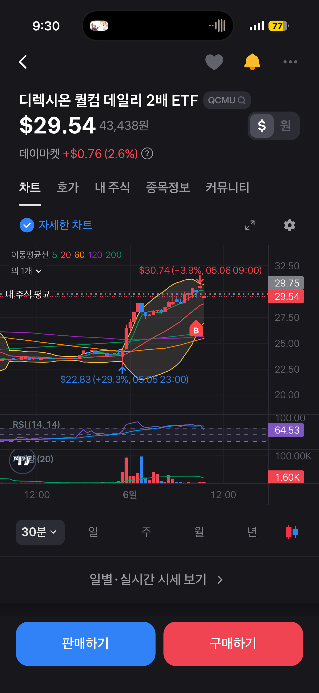Tap the 판매하기 sell button

(86, 644)
